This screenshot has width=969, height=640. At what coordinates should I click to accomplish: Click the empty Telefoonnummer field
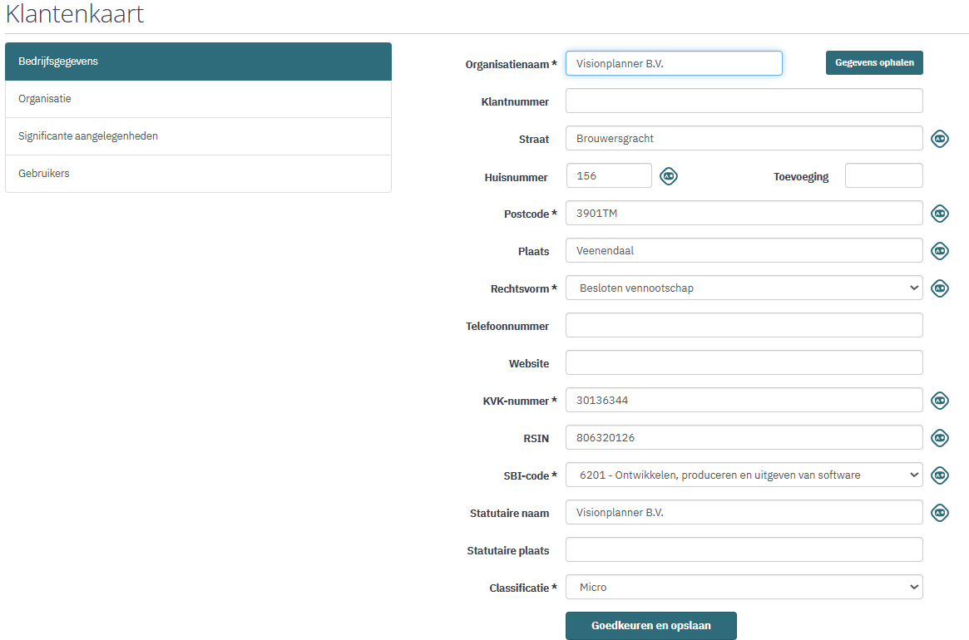point(744,325)
